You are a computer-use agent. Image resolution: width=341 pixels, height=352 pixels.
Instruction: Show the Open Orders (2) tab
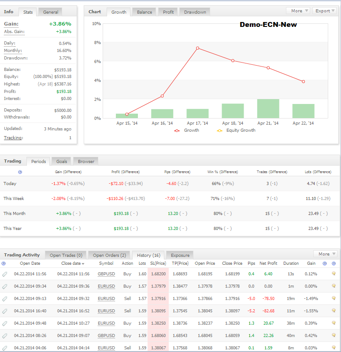(x=109, y=255)
